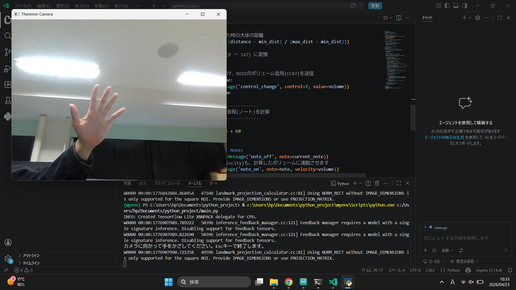
Task: Run the Python file with the play button
Action: [x=385, y=18]
